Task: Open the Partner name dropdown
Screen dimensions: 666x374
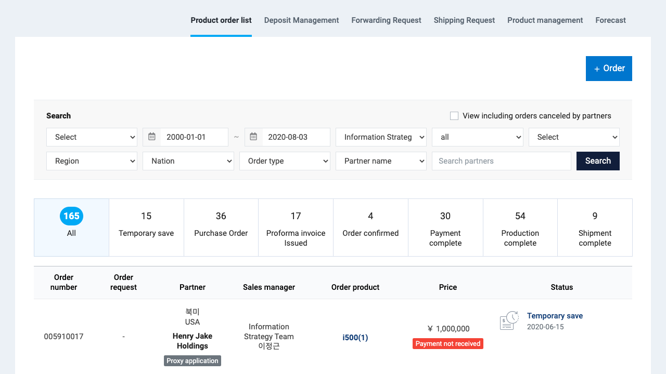Action: [381, 161]
